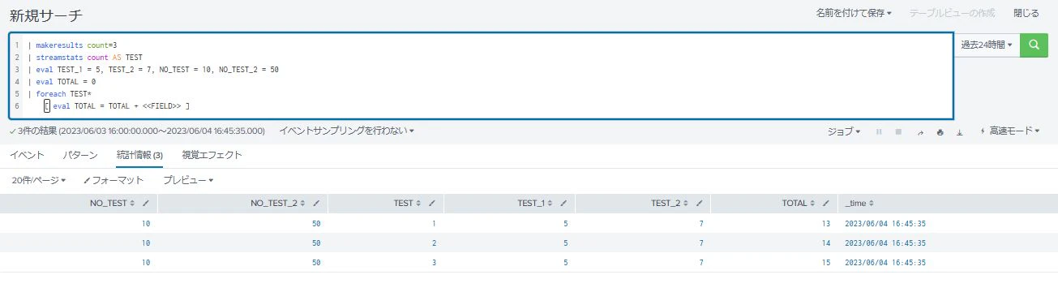1058x292 pixels.
Task: Click the 3件の結果 status text
Action: [137, 131]
